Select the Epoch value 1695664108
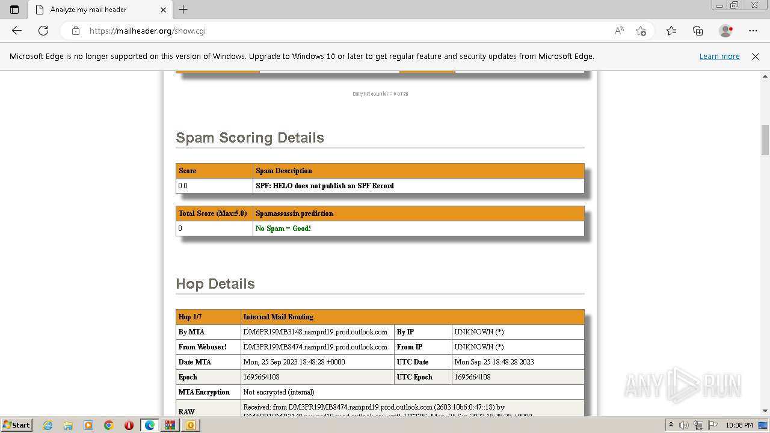 pos(261,377)
